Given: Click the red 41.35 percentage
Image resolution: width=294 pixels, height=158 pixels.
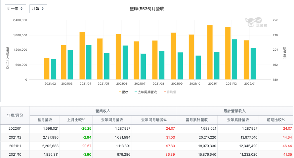Looking at the screenshot, I should [288, 154].
